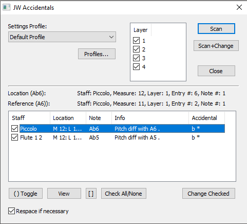The height and width of the screenshot is (224, 247).
Task: Sort list by Staff column header
Action: click(x=29, y=118)
